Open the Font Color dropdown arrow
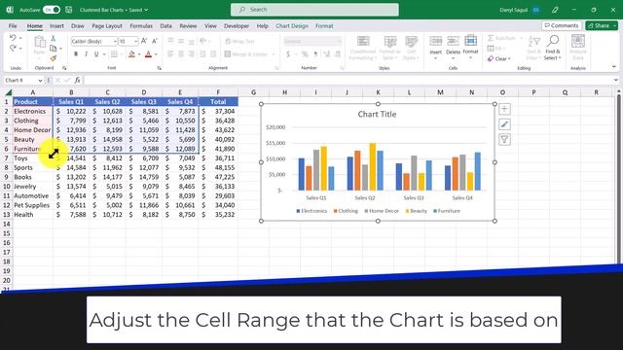This screenshot has height=350, width=623. click(156, 54)
